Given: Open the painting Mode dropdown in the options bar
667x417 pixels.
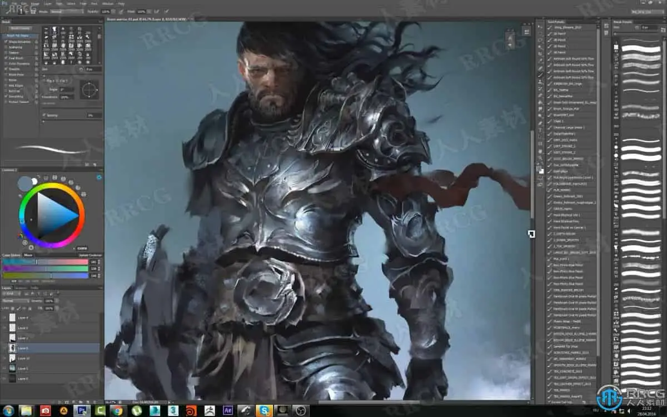Looking at the screenshot, I should (x=67, y=11).
